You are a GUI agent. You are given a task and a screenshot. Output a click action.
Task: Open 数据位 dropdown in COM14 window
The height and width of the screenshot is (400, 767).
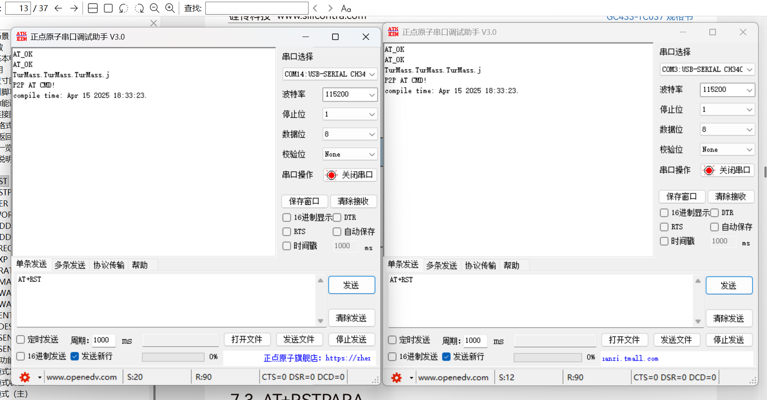pos(350,134)
